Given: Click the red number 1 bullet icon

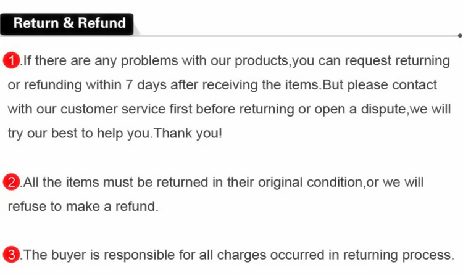Looking at the screenshot, I should 12,60.
